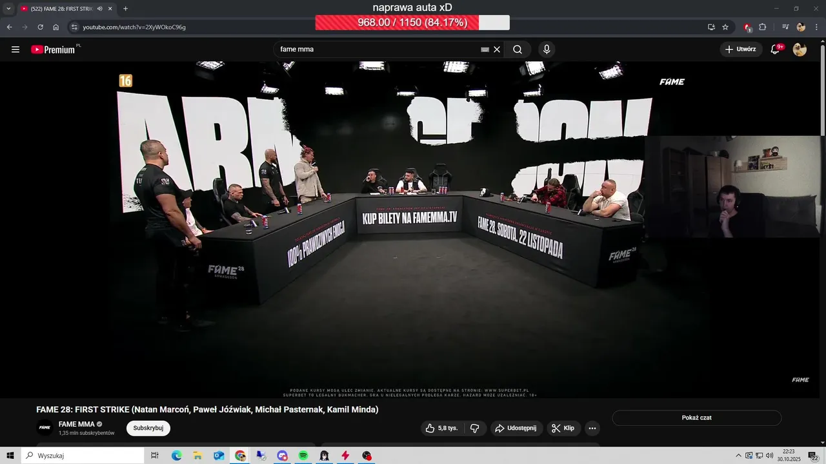Go forward in browser history

coord(25,27)
